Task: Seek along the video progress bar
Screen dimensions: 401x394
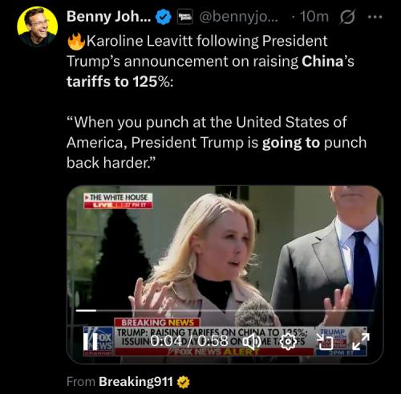Action: (x=225, y=311)
